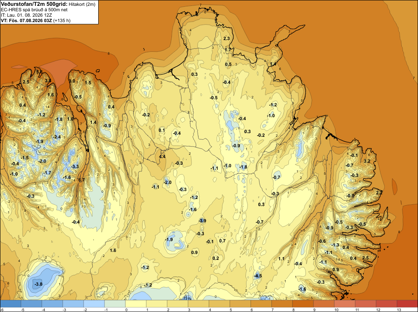Click the pale green legend swatch between -1 and 0
Screen dimensions: 418x312
pyautogui.click(x=115, y=304)
